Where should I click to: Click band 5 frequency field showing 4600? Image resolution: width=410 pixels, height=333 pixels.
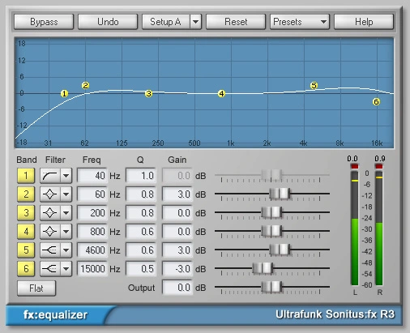92,250
